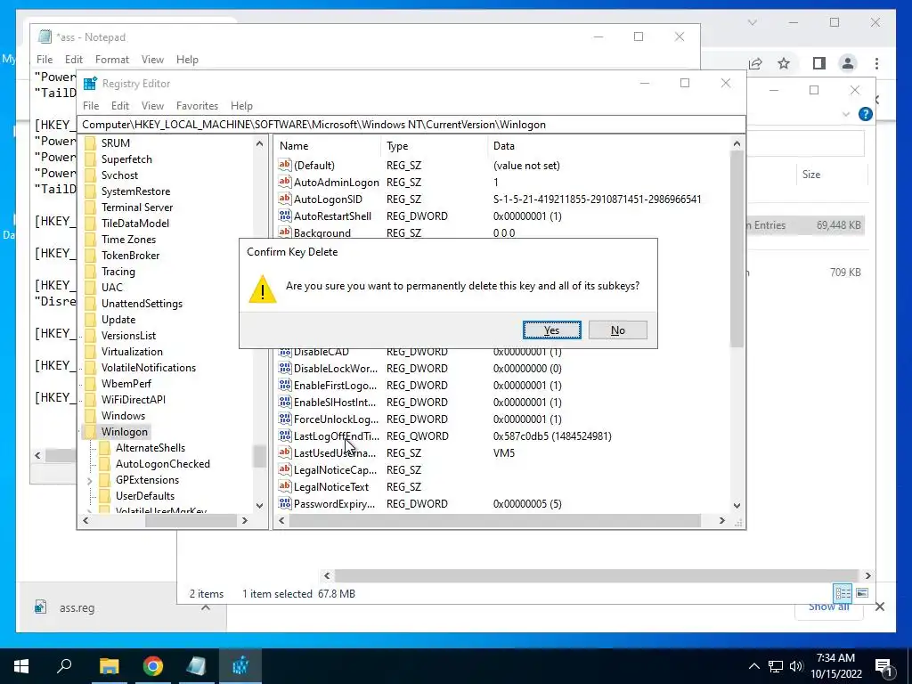This screenshot has width=912, height=684.
Task: Select the TileDataModel key
Action: (135, 224)
